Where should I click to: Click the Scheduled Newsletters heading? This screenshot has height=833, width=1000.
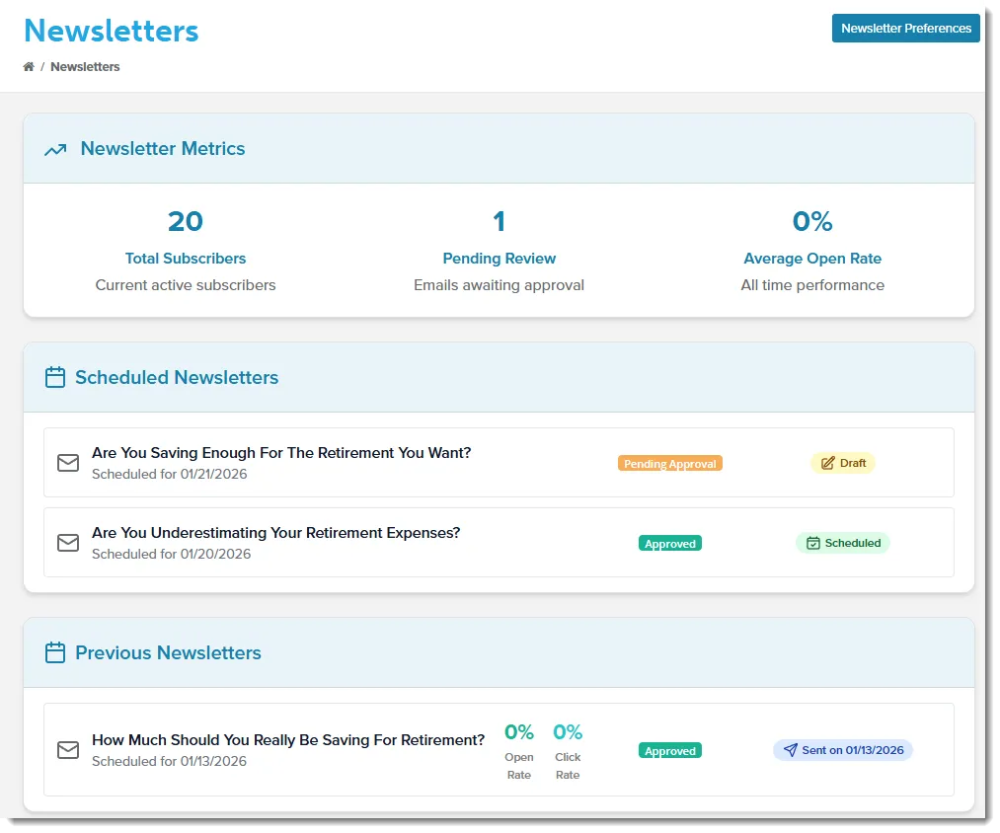click(x=177, y=378)
